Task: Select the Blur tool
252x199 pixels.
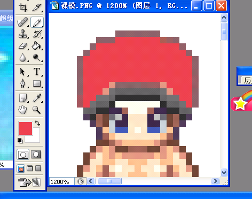Action: pos(23,57)
